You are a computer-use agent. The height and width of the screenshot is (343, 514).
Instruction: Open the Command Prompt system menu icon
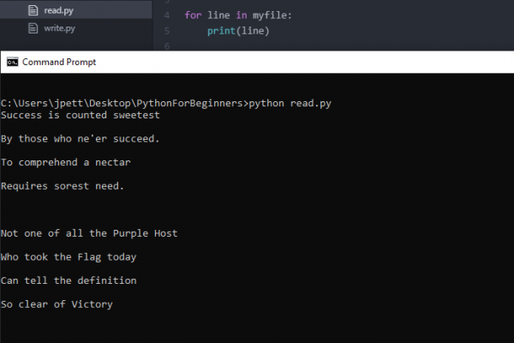click(13, 62)
